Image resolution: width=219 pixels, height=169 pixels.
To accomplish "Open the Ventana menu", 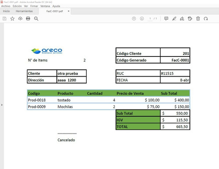I will [45, 6].
